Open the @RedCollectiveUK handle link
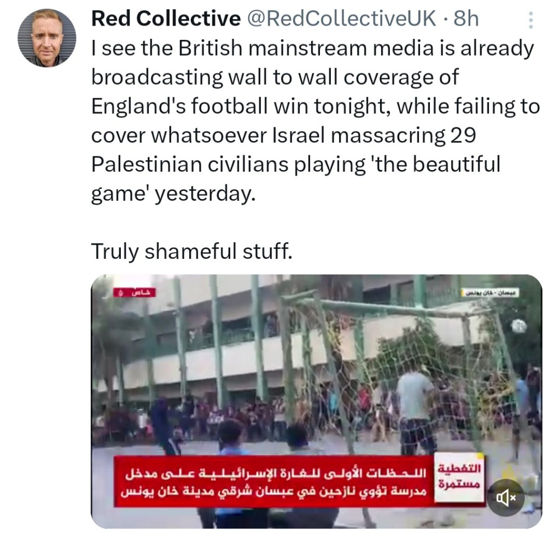This screenshot has height=540, width=560. click(x=342, y=19)
